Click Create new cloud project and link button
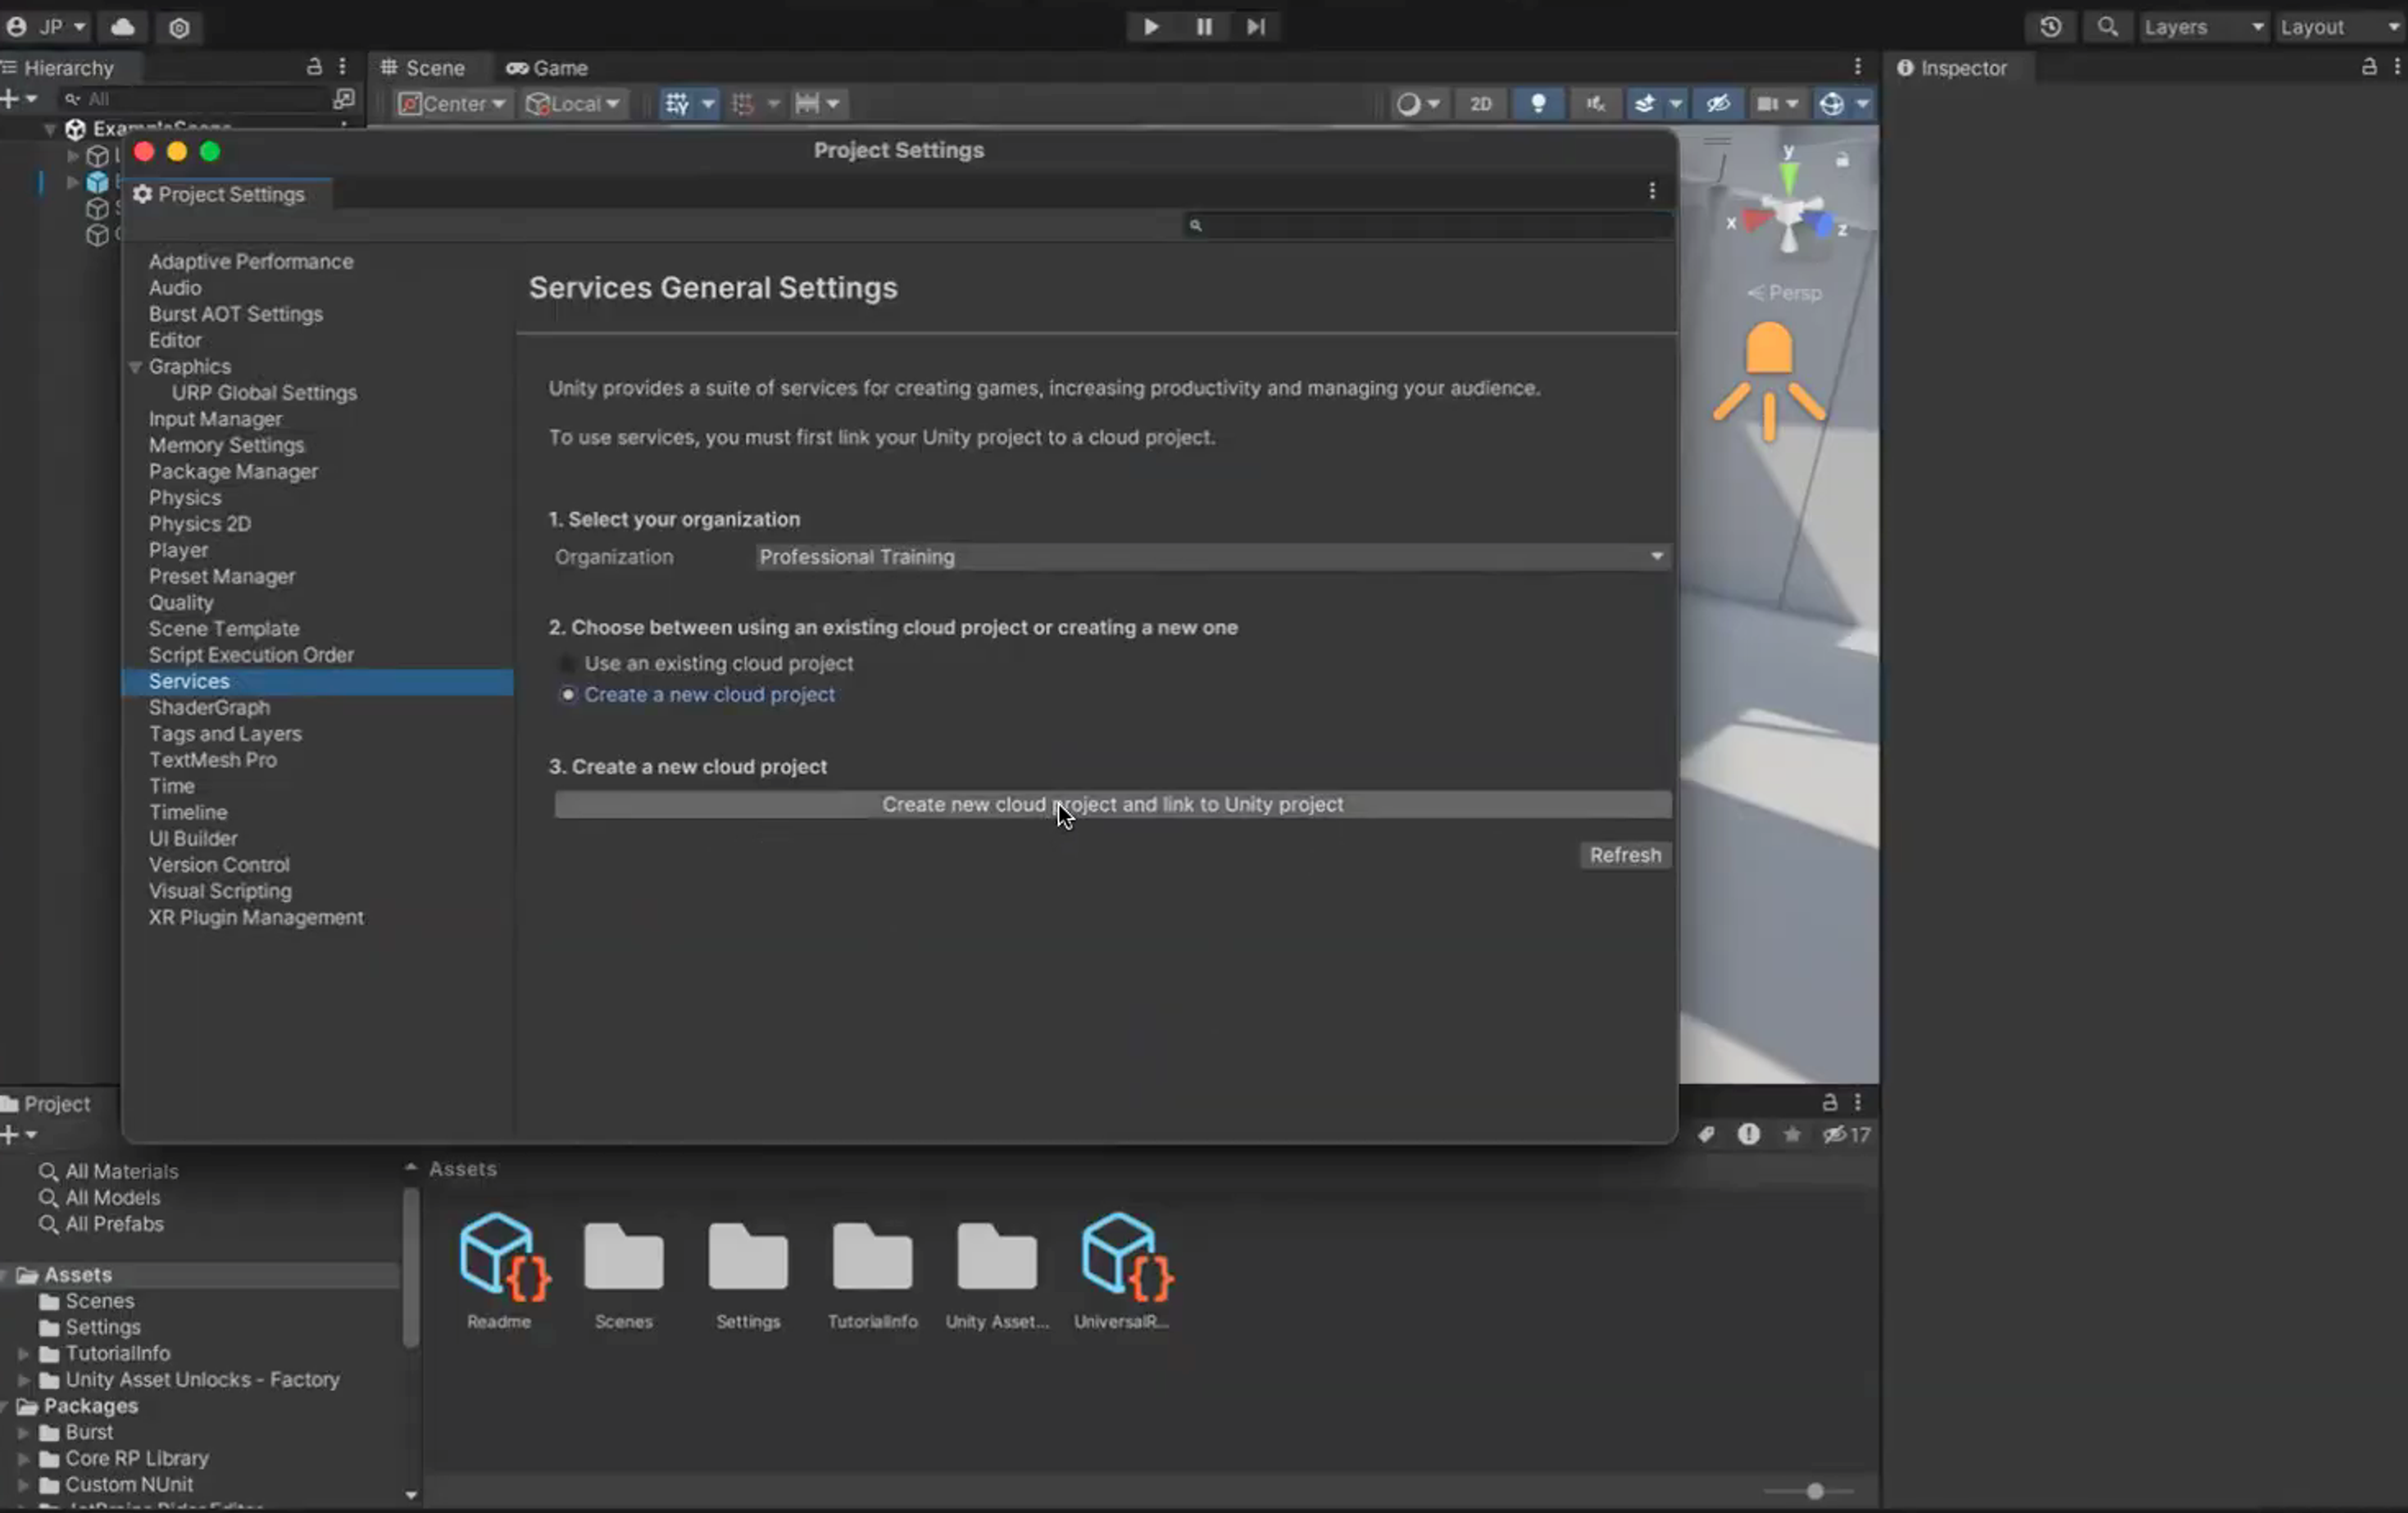Screen dimensions: 2408x1513 click(x=1112, y=805)
